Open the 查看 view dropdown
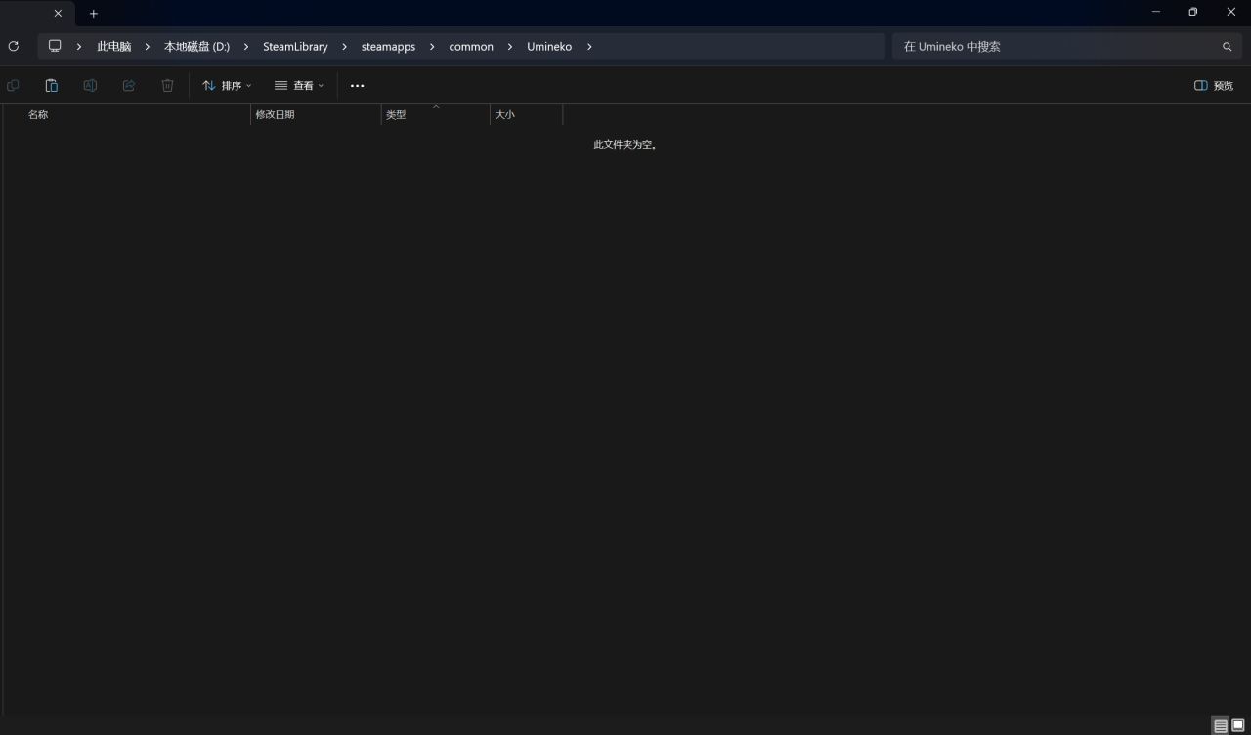Screen dimensions: 1251x735 coord(299,86)
